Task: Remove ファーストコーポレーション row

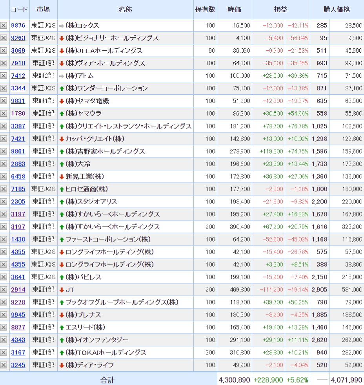Action: click(4, 239)
